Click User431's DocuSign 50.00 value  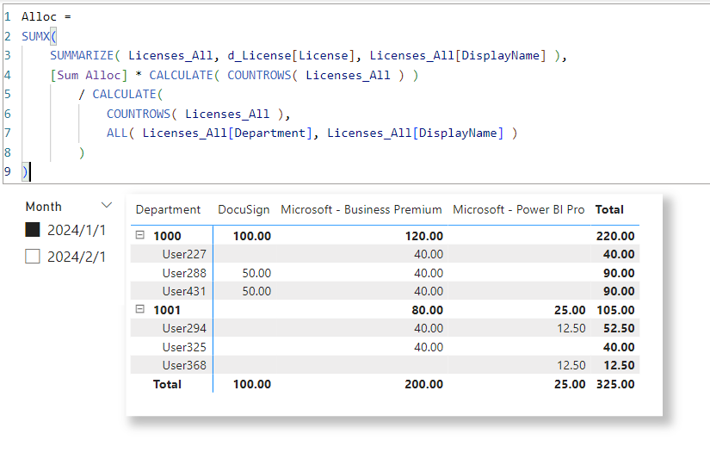(256, 291)
